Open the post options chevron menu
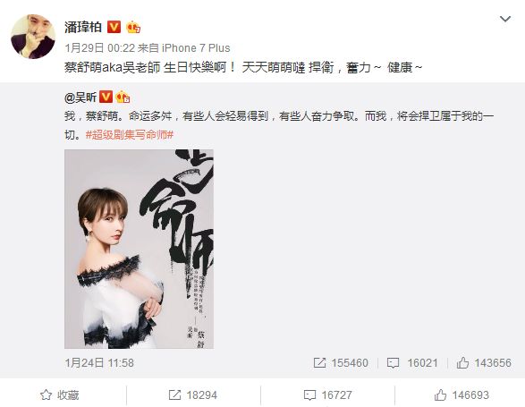 click(505, 19)
